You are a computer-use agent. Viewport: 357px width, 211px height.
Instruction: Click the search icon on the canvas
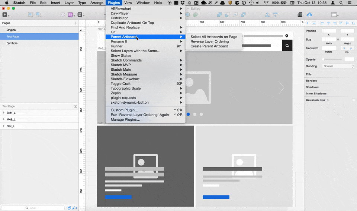pyautogui.click(x=287, y=46)
